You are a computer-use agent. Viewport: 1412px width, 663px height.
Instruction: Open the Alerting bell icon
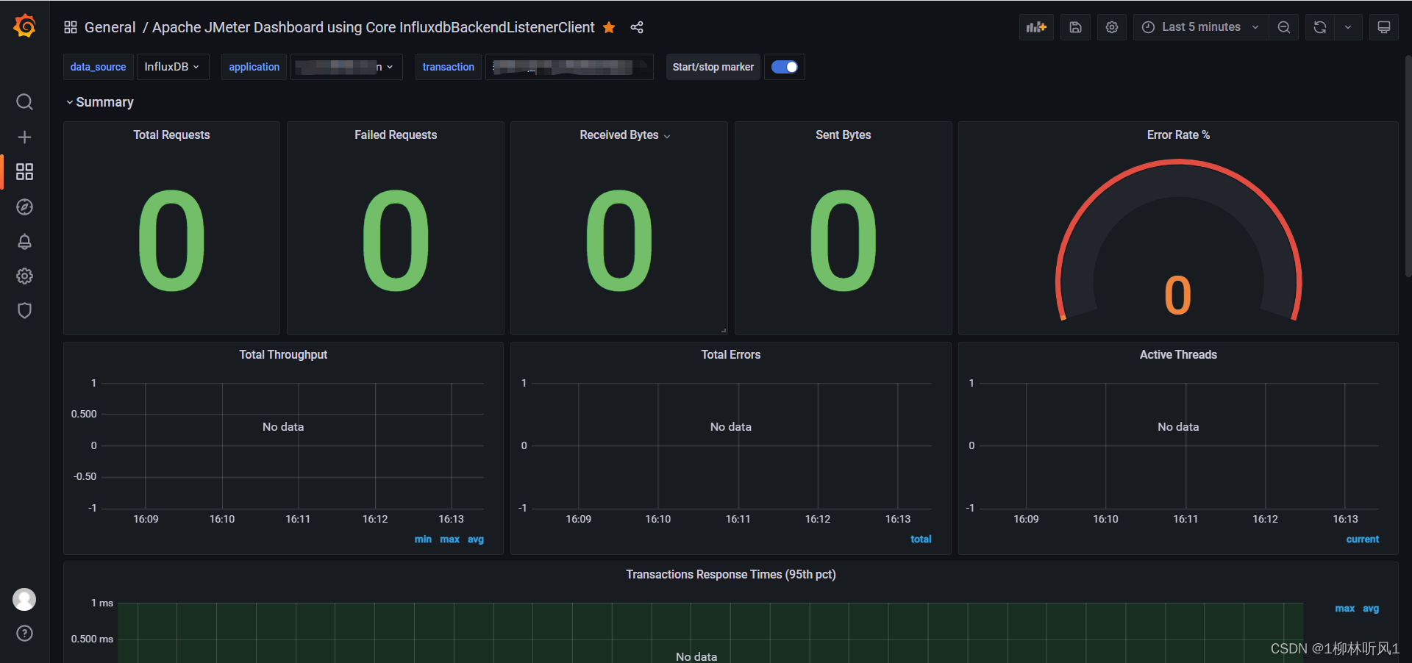click(24, 242)
